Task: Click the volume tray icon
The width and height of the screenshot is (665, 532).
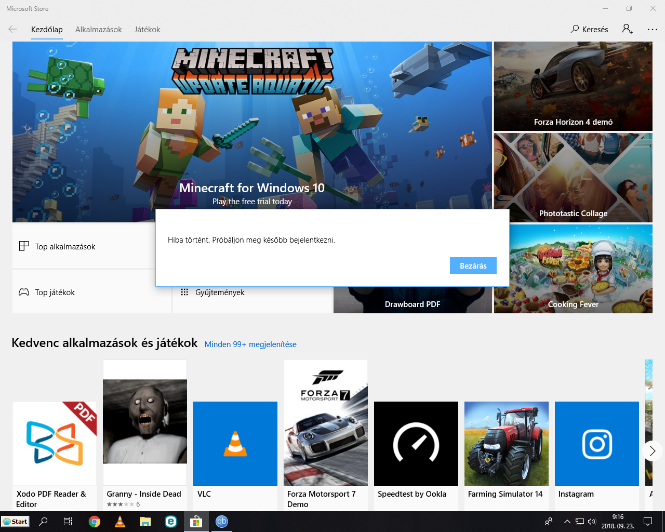Action: (592, 522)
